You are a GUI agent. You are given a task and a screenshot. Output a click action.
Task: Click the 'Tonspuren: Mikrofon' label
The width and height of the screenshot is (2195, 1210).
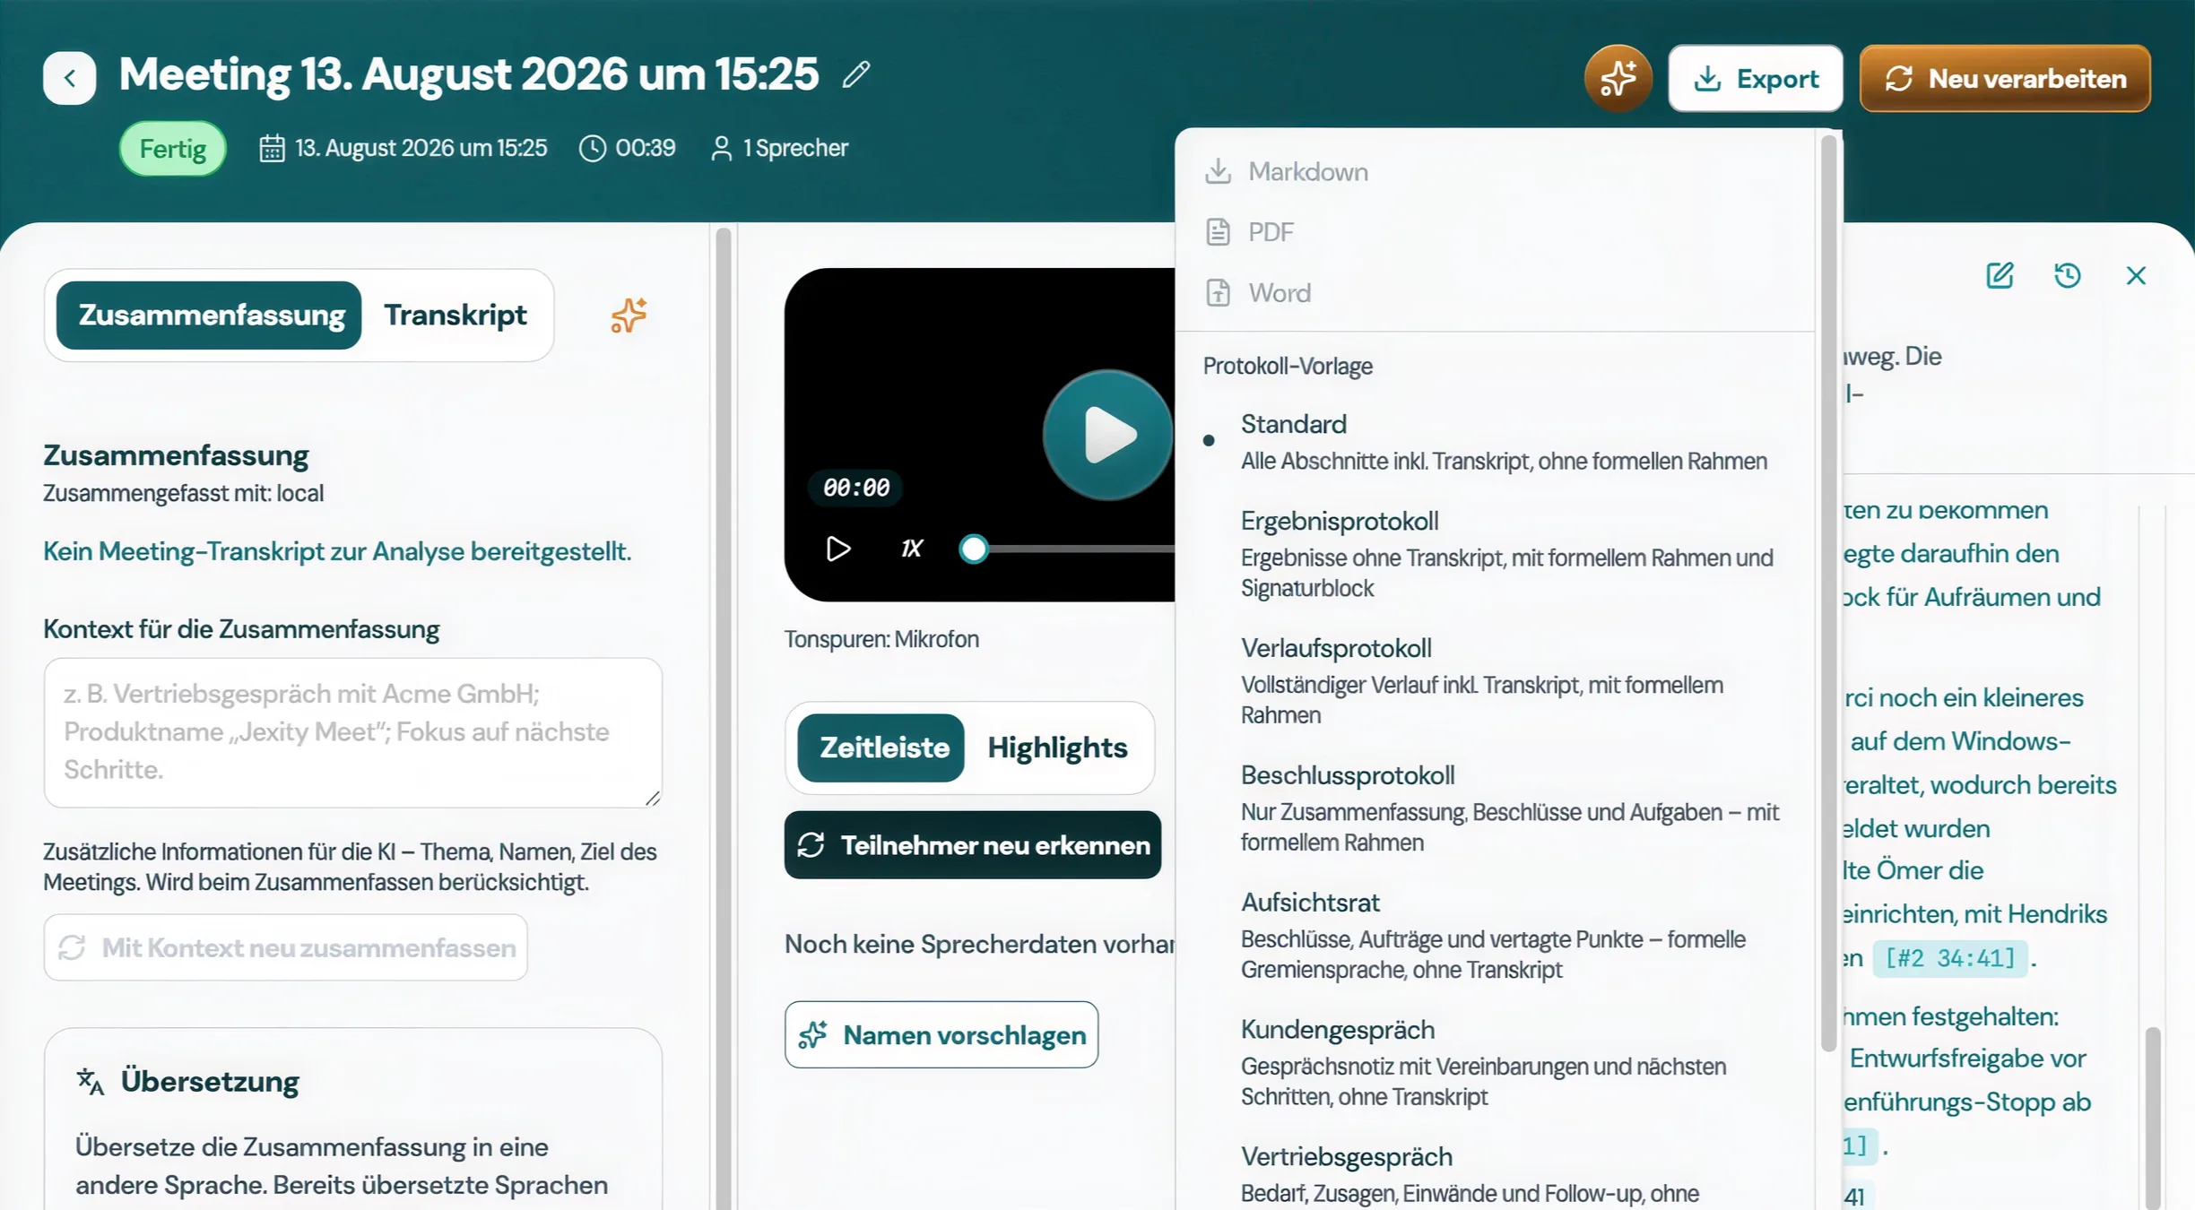881,639
